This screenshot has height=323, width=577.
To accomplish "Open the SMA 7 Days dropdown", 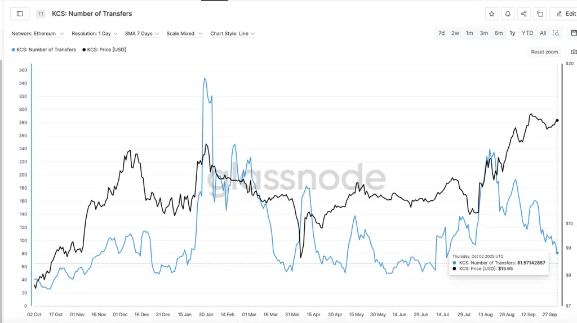I will point(142,34).
